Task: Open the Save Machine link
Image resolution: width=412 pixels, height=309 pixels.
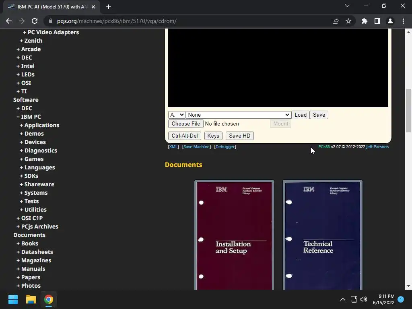Action: click(196, 146)
